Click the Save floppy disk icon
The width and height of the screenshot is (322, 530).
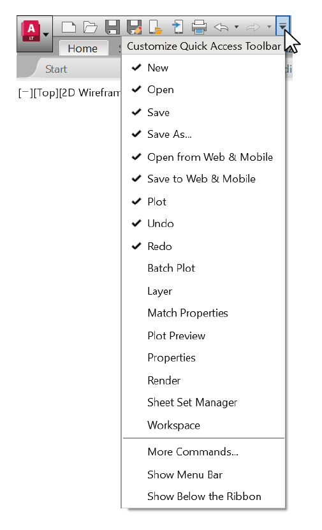click(x=112, y=27)
